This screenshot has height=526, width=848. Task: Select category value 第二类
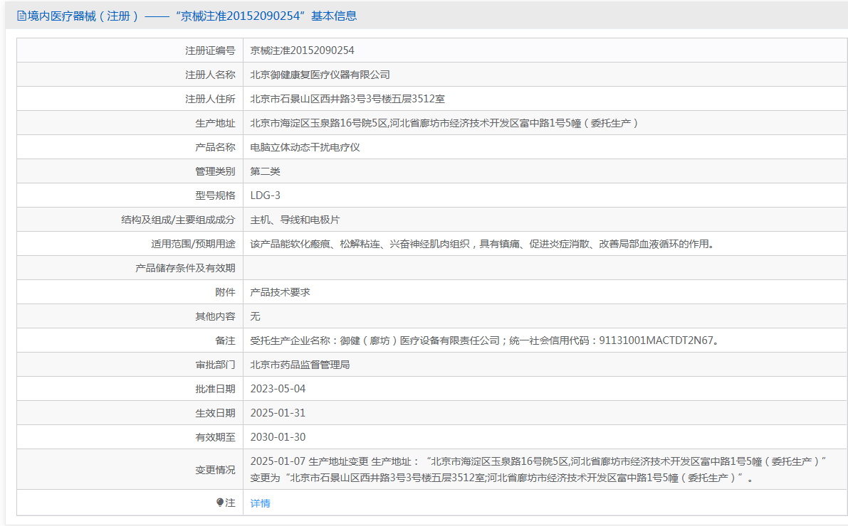coord(265,171)
